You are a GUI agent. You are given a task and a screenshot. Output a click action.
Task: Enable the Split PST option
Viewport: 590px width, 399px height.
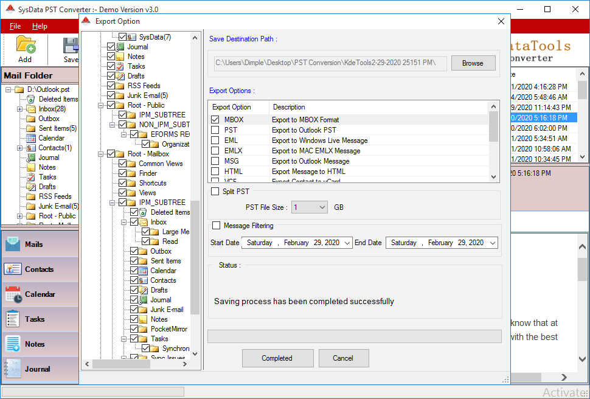pos(215,190)
